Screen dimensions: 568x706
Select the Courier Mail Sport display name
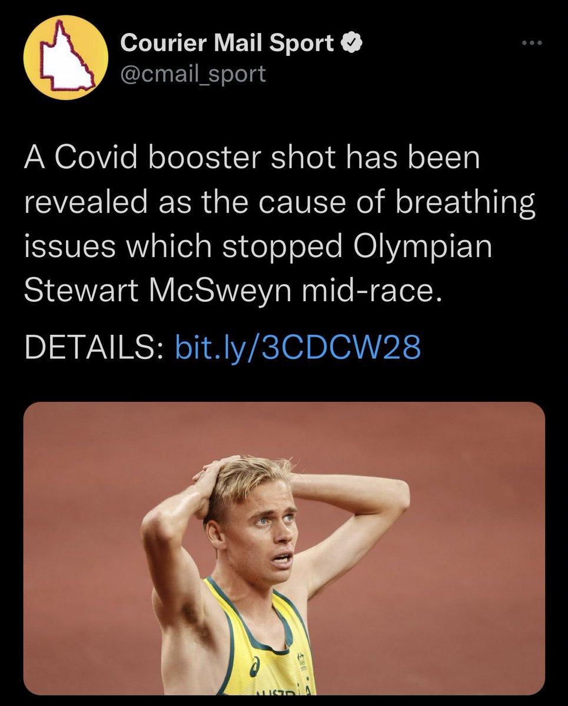227,43
